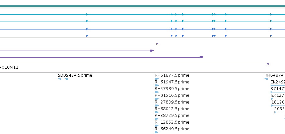Click the arrow glyph below the 18120 label
The width and height of the screenshot is (285, 134).
pyautogui.click(x=278, y=106)
